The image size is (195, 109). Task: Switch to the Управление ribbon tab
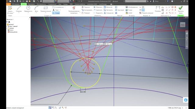point(52,4)
